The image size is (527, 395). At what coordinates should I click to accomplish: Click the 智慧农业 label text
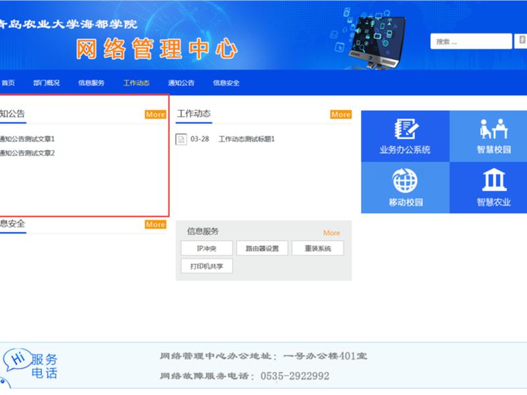tap(493, 202)
